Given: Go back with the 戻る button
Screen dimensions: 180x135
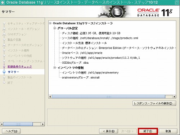Looking at the screenshot, I should point(109,131).
